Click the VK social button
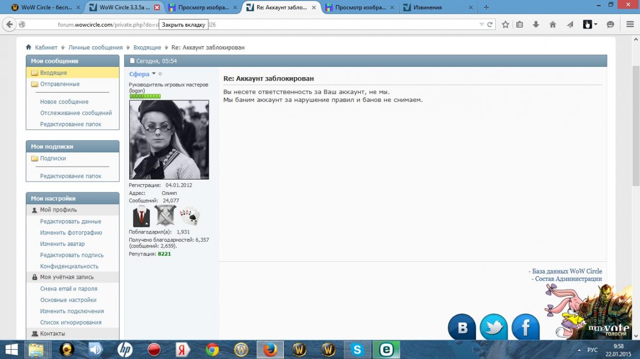Screen dimensions: 640x359 click(462, 328)
